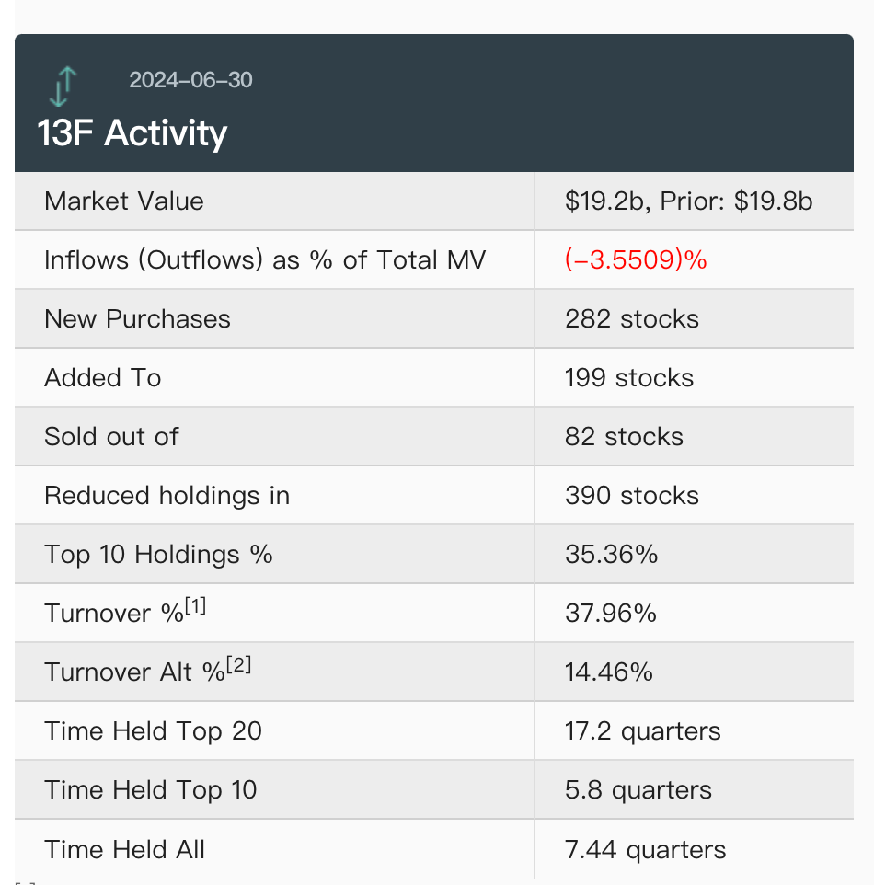The width and height of the screenshot is (874, 885).
Task: Select the 2024-06-30 filing date
Action: click(190, 79)
